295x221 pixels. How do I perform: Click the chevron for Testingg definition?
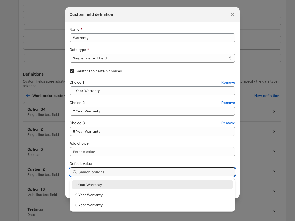274,212
